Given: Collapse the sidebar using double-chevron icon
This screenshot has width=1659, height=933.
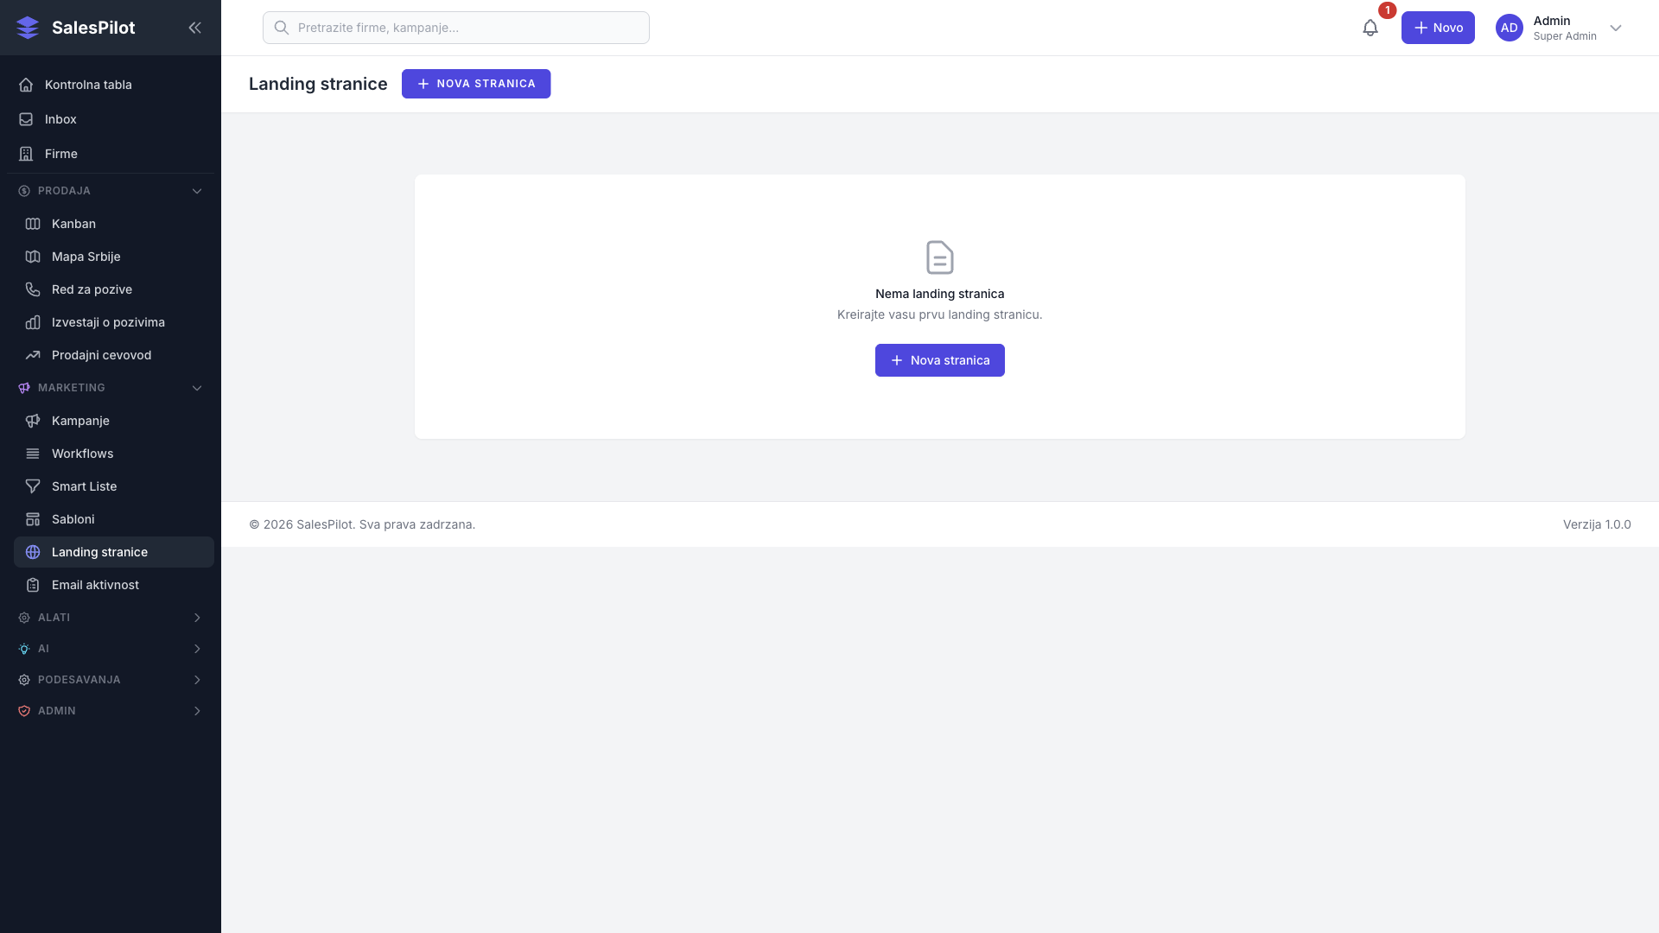Looking at the screenshot, I should [x=195, y=28].
